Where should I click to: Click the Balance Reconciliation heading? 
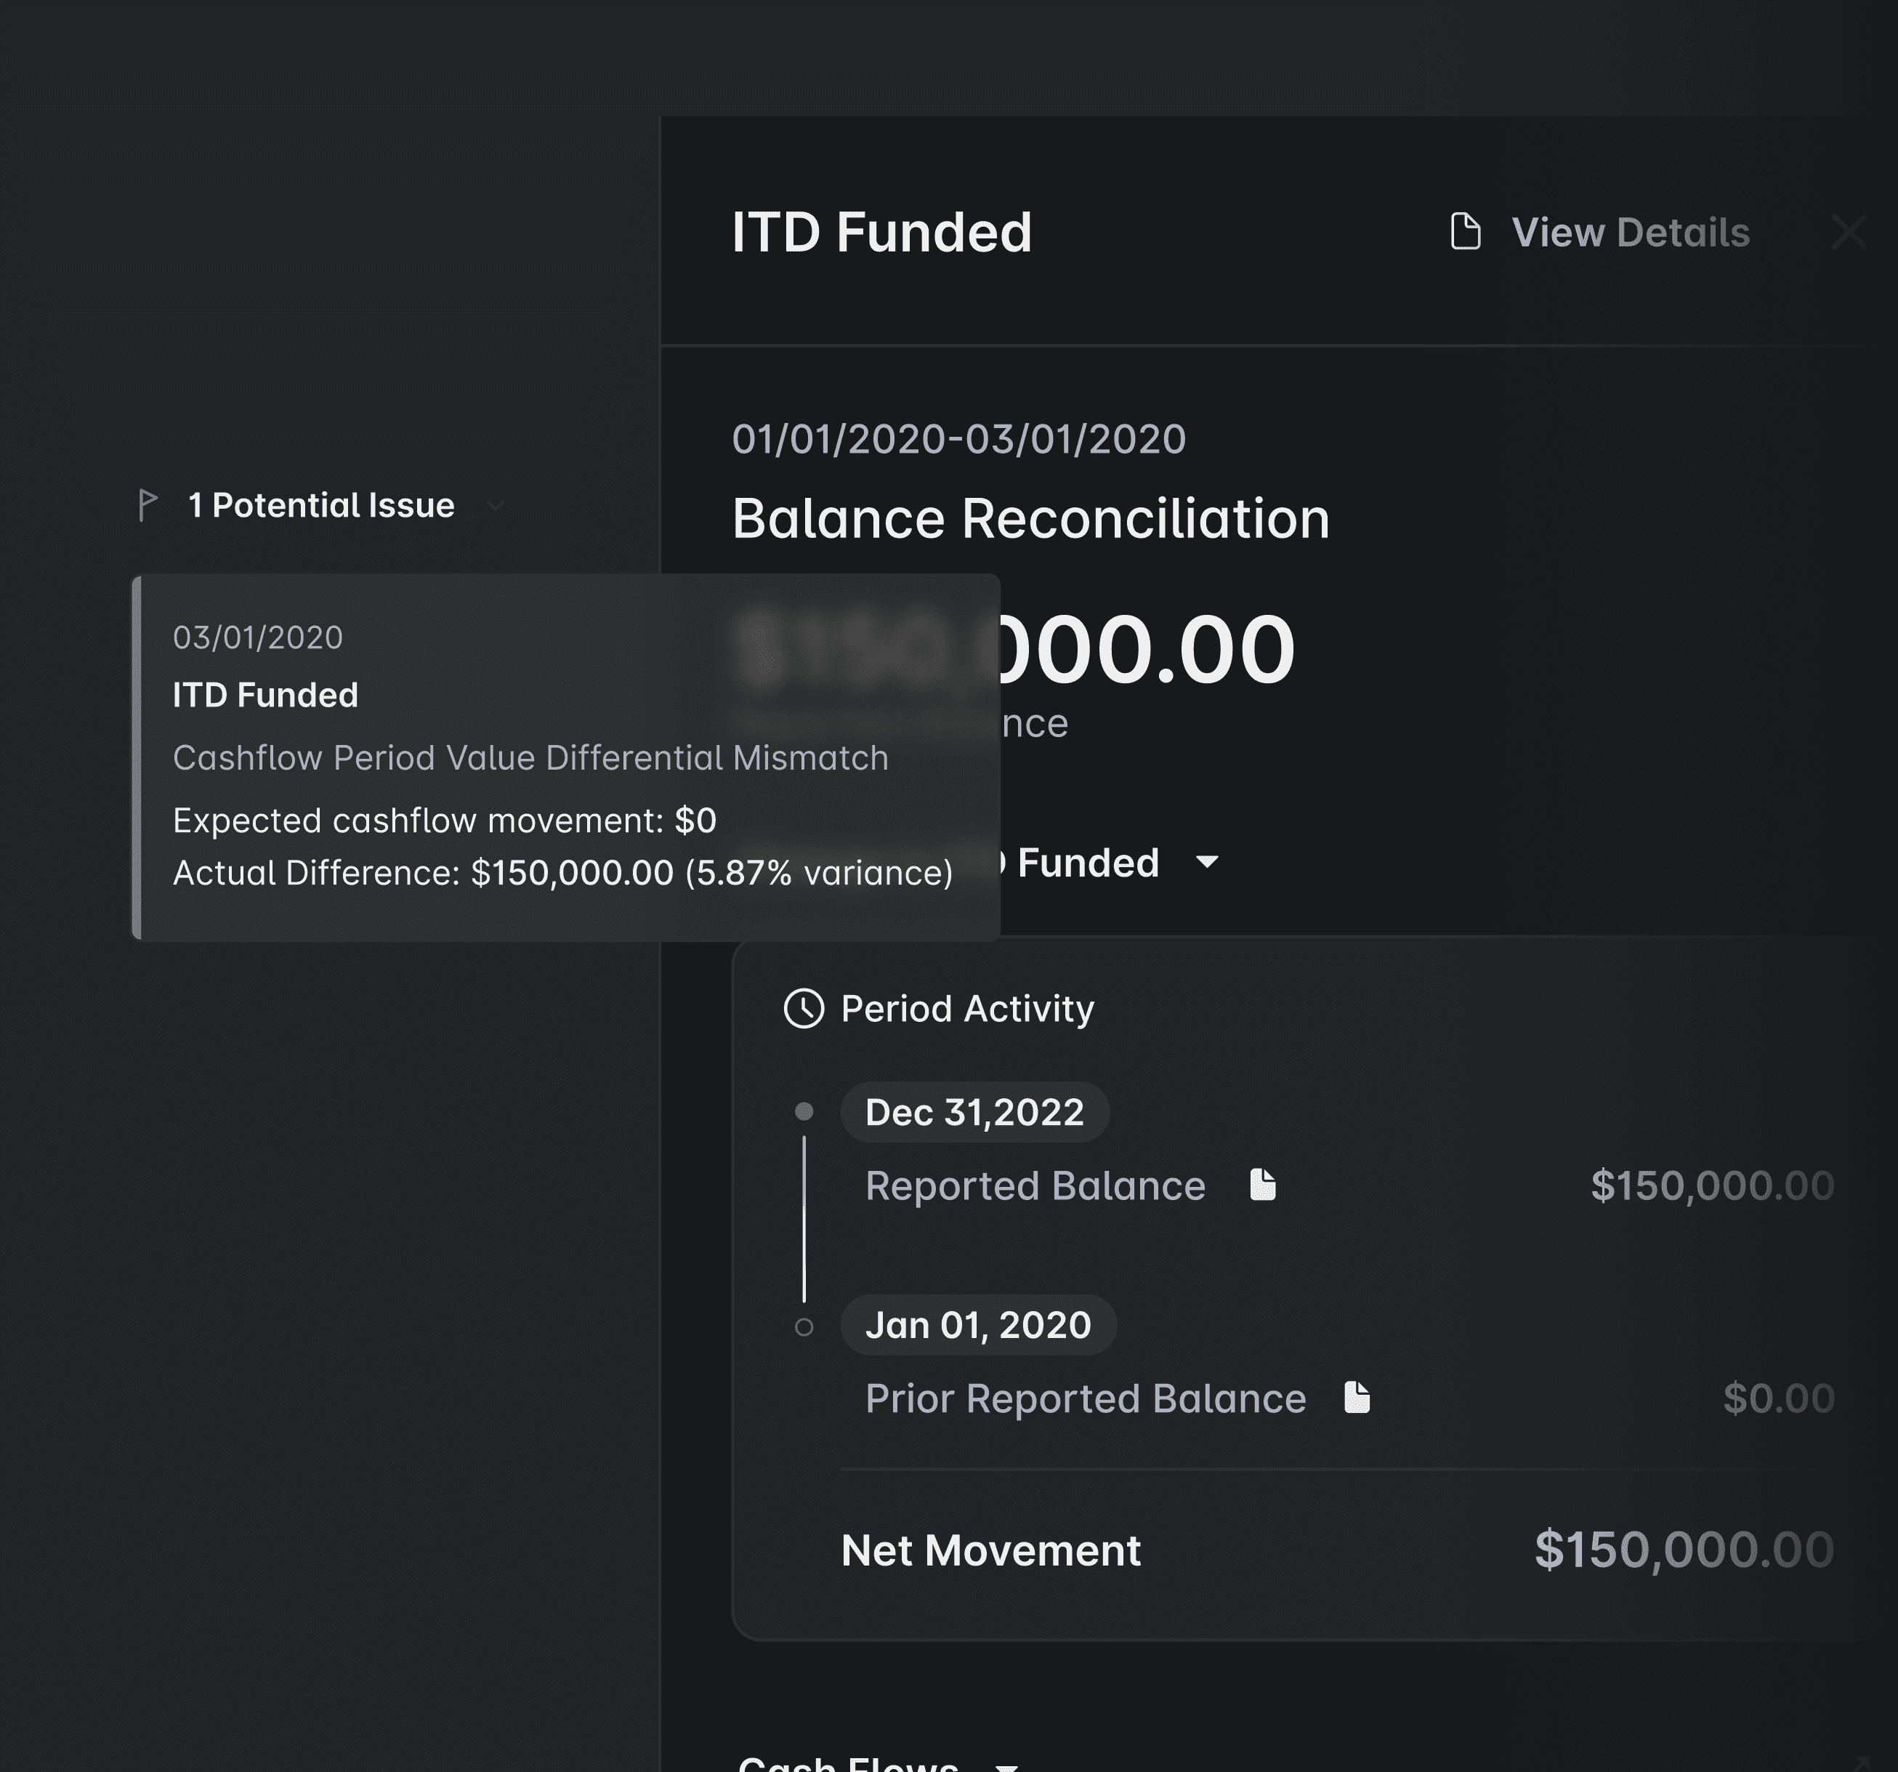coord(1030,518)
